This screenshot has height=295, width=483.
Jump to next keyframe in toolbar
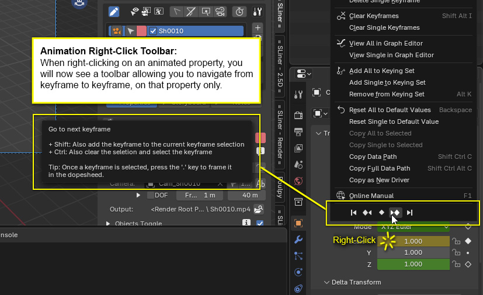(x=395, y=213)
